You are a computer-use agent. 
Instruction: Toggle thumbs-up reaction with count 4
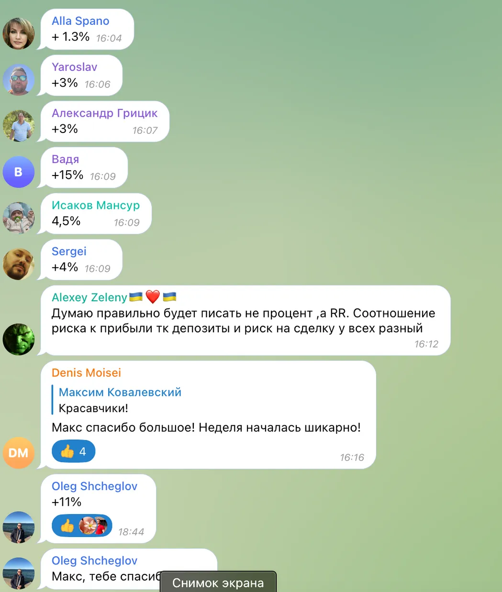pos(73,451)
